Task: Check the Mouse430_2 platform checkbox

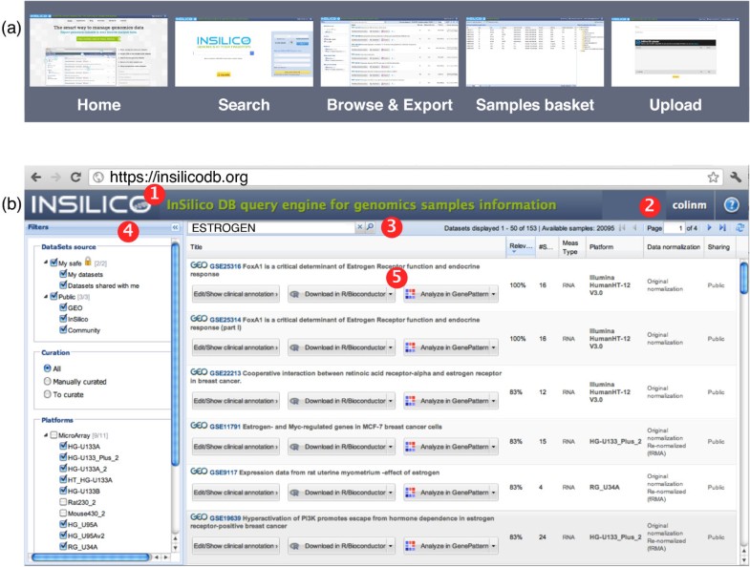Action: pyautogui.click(x=63, y=513)
